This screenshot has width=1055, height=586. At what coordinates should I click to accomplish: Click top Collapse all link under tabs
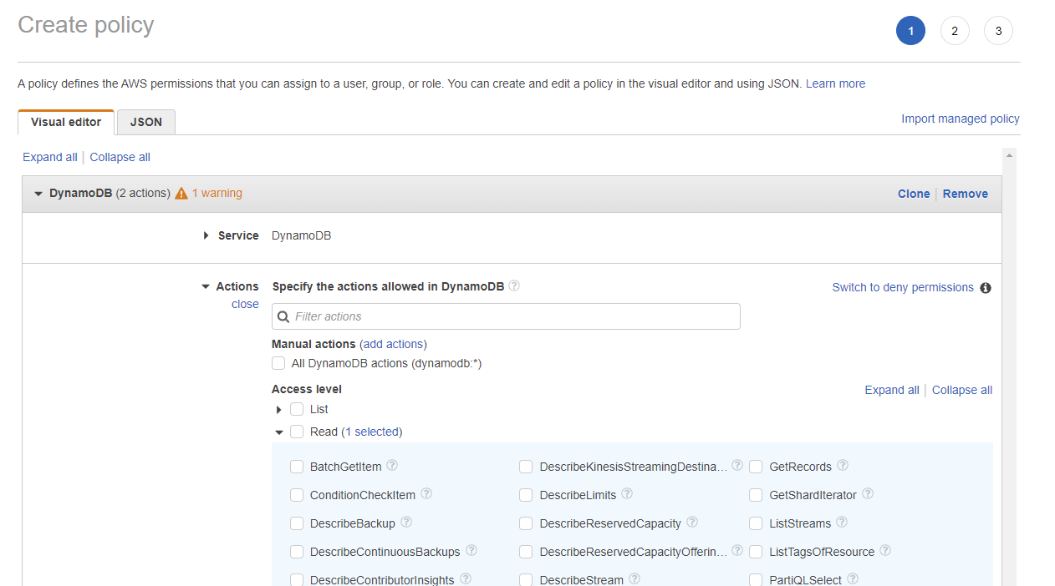120,157
